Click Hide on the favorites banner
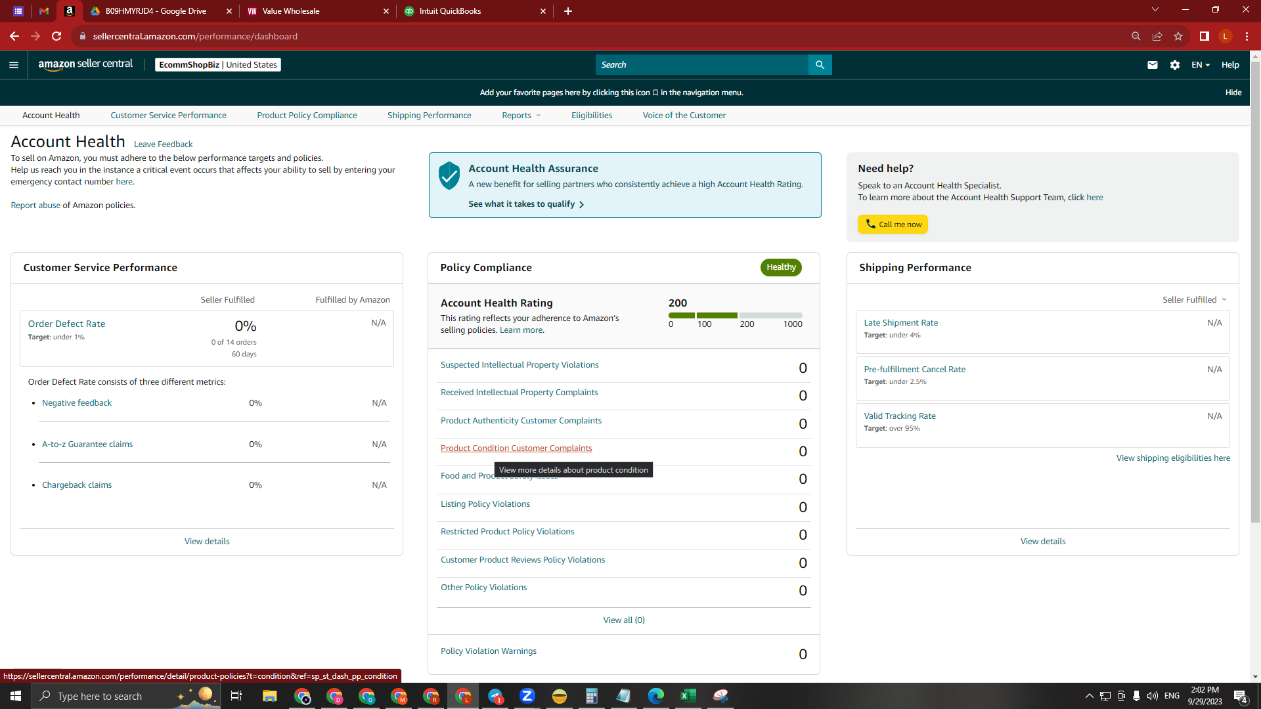Image resolution: width=1261 pixels, height=709 pixels. (x=1233, y=93)
